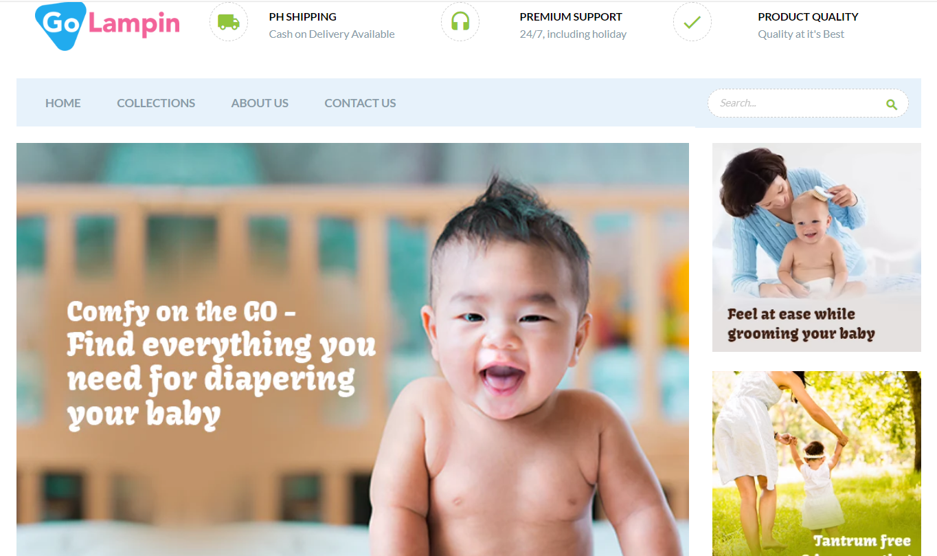Image resolution: width=937 pixels, height=556 pixels.
Task: Click 'Feel at ease while grooming' caption
Action: tap(801, 324)
